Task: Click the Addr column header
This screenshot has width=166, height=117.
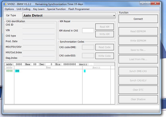Action: click(x=9, y=68)
